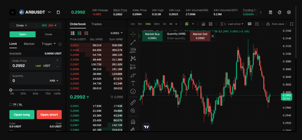Select the 4h timeframe

171,24
